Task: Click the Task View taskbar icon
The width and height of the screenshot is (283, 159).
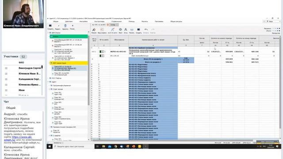Action: 97,146
